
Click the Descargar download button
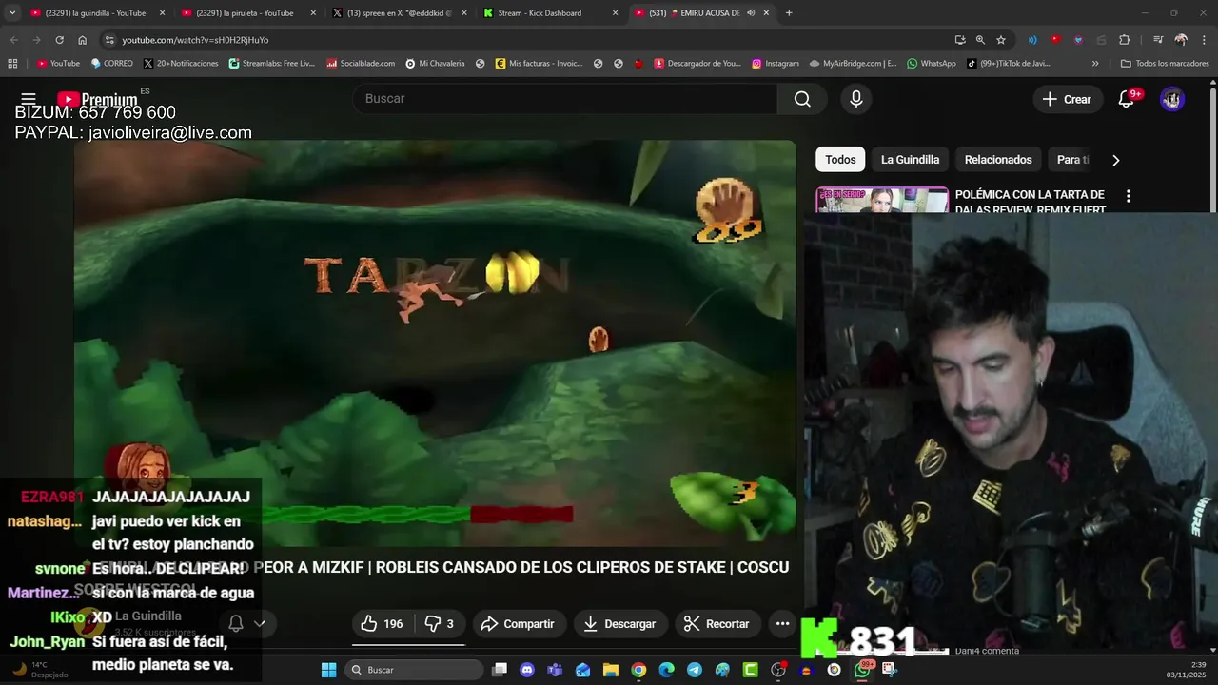click(x=619, y=624)
